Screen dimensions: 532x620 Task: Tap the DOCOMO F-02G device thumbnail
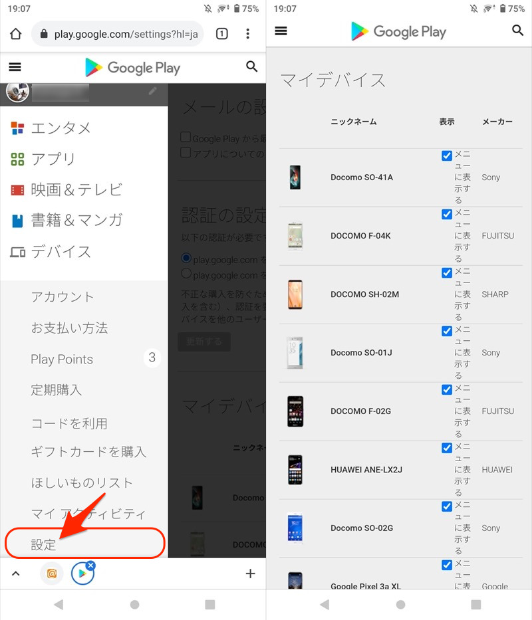tap(295, 411)
